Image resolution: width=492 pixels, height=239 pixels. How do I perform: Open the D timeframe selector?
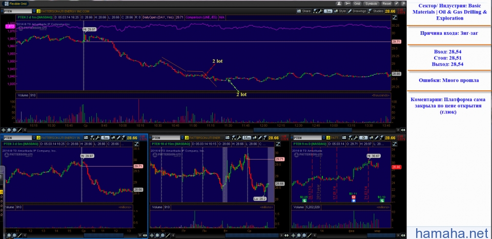point(363,137)
